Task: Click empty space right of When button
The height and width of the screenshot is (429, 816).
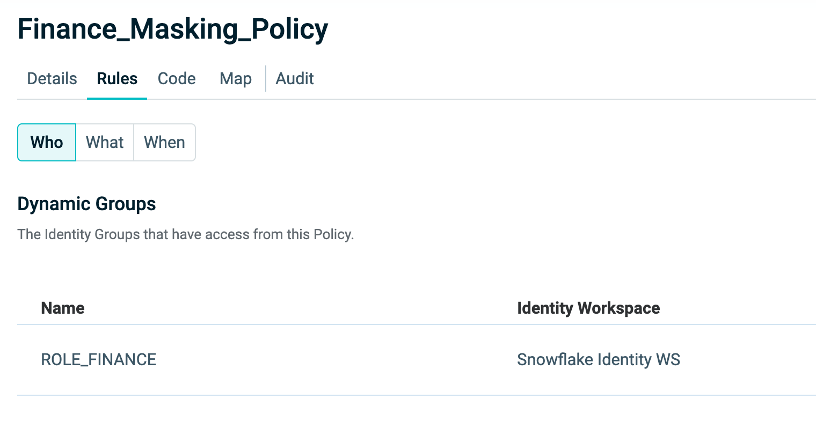Action: pyautogui.click(x=429, y=143)
